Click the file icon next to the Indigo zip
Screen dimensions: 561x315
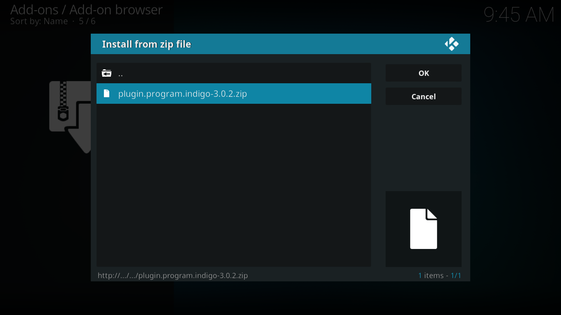[107, 94]
